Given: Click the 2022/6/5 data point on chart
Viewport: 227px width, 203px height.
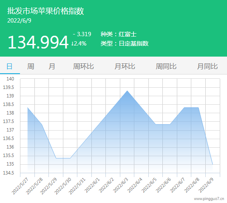Looking at the screenshot, I should click(156, 124).
